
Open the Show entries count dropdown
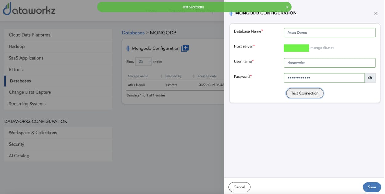143,61
